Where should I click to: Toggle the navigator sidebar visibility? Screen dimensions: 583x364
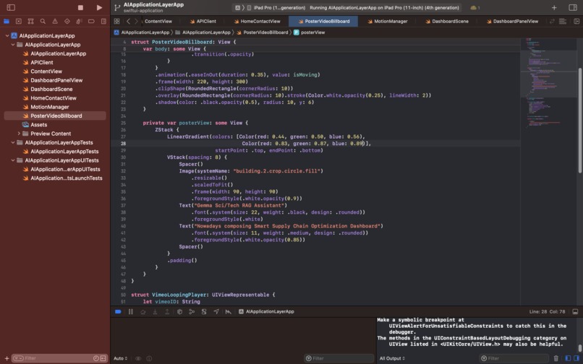(11, 7)
